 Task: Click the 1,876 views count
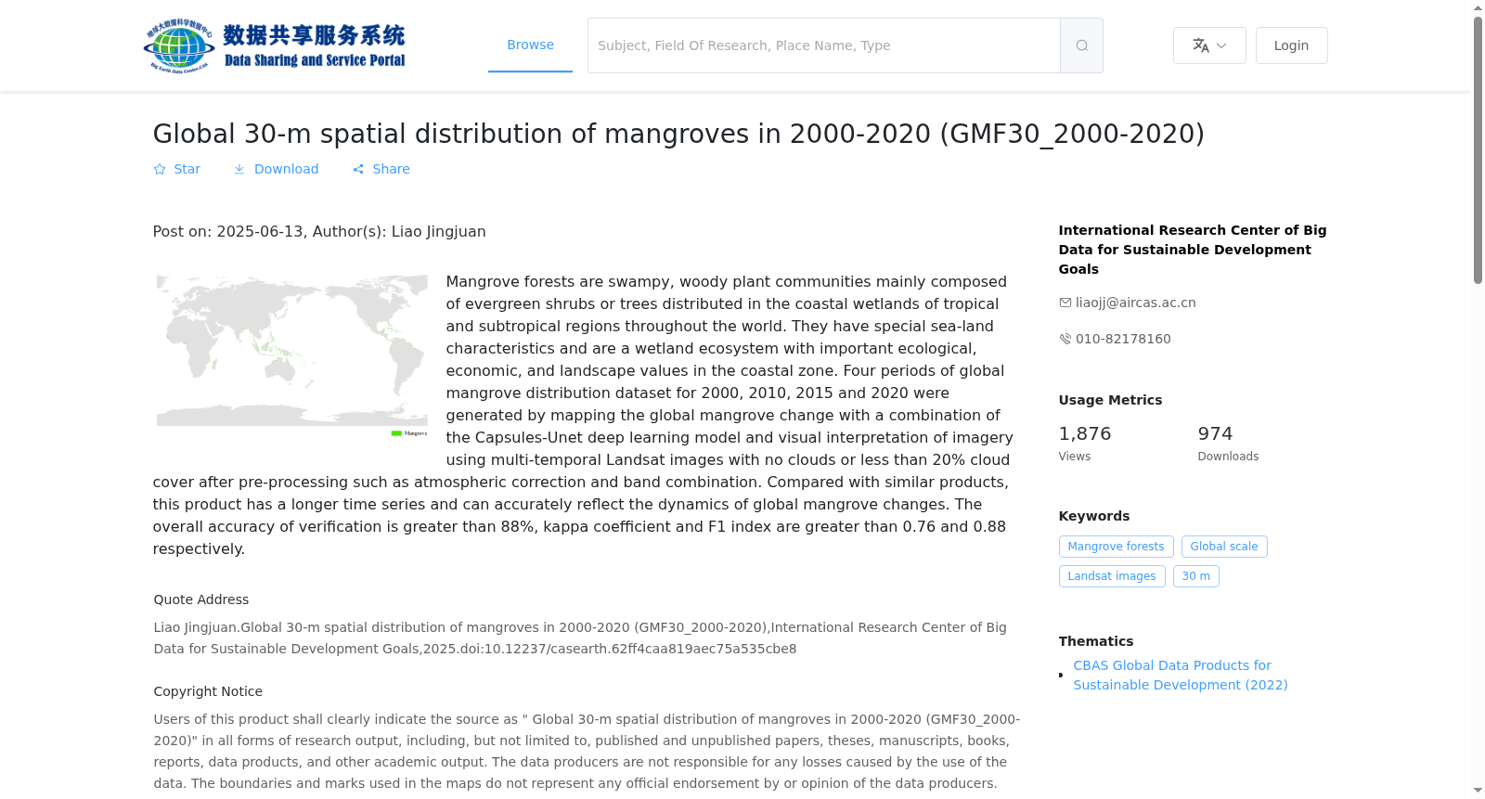coord(1085,433)
